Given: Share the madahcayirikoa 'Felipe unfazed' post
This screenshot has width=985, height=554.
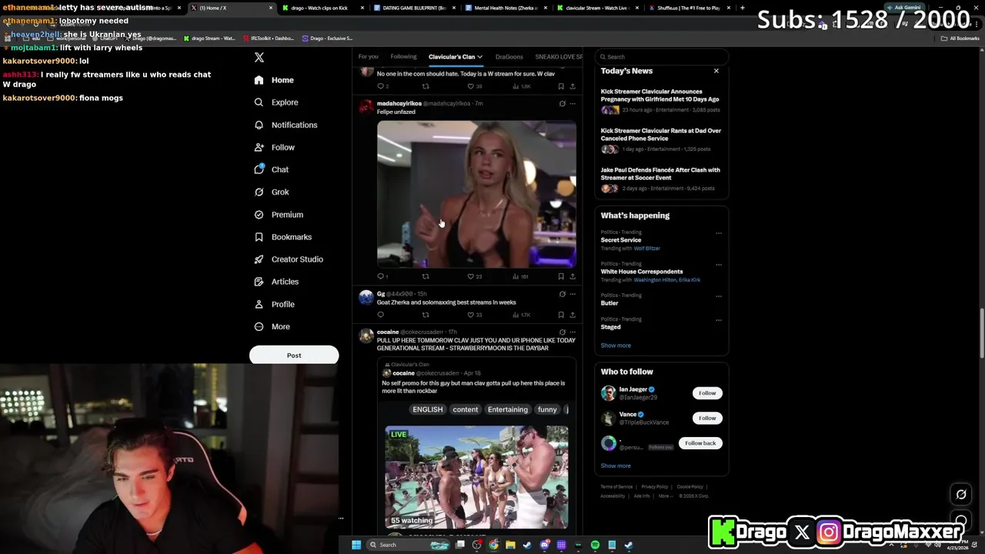Looking at the screenshot, I should 573,276.
